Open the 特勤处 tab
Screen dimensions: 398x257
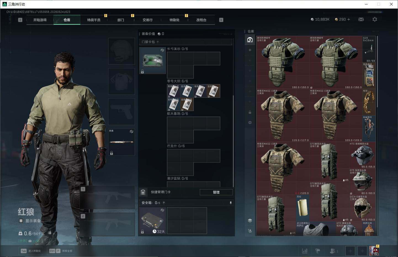(174, 20)
